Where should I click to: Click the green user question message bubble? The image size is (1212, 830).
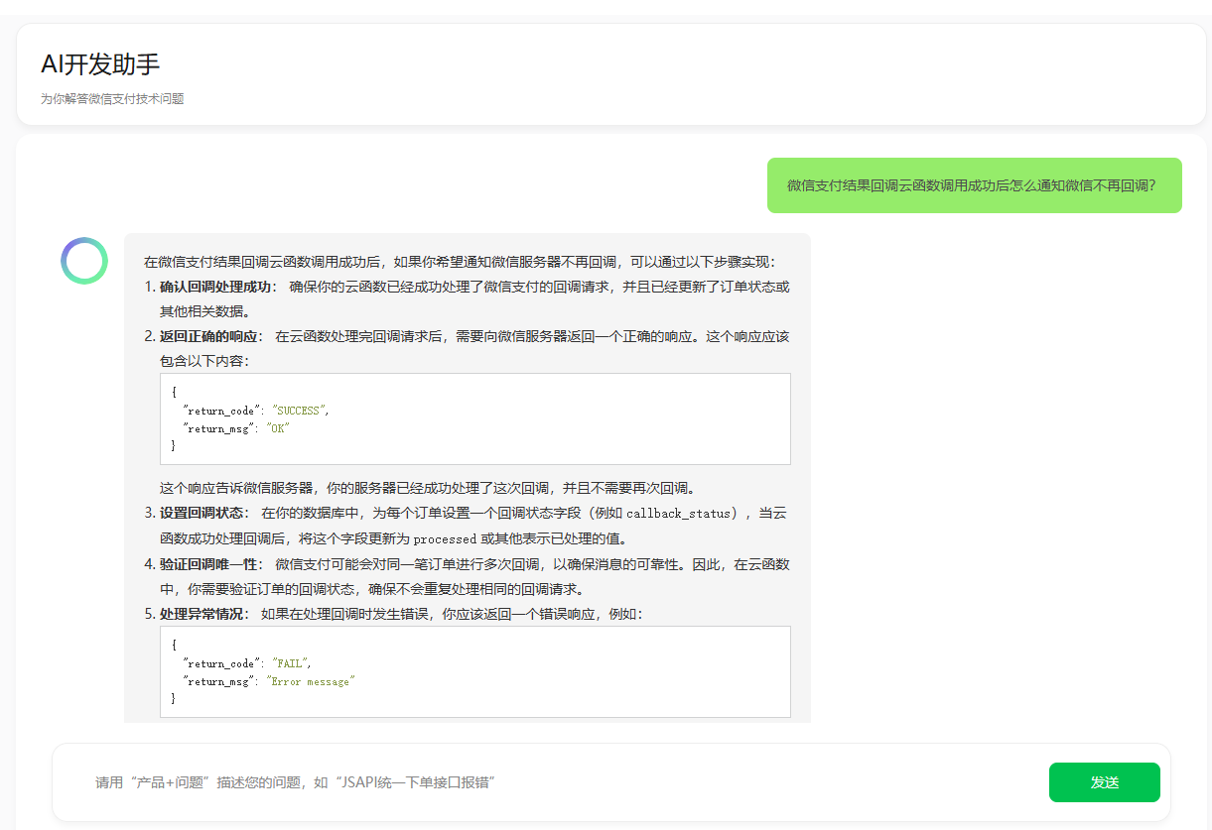[x=974, y=185]
